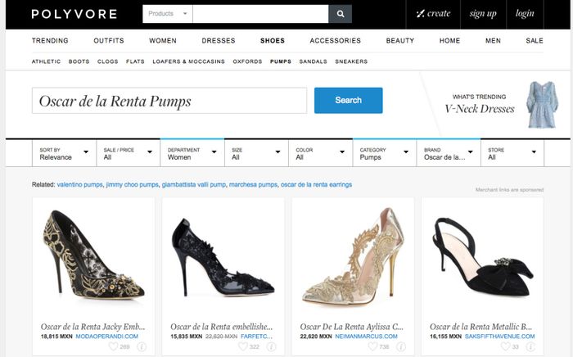
Task: Open the Size filter dropdown
Action: [256, 153]
